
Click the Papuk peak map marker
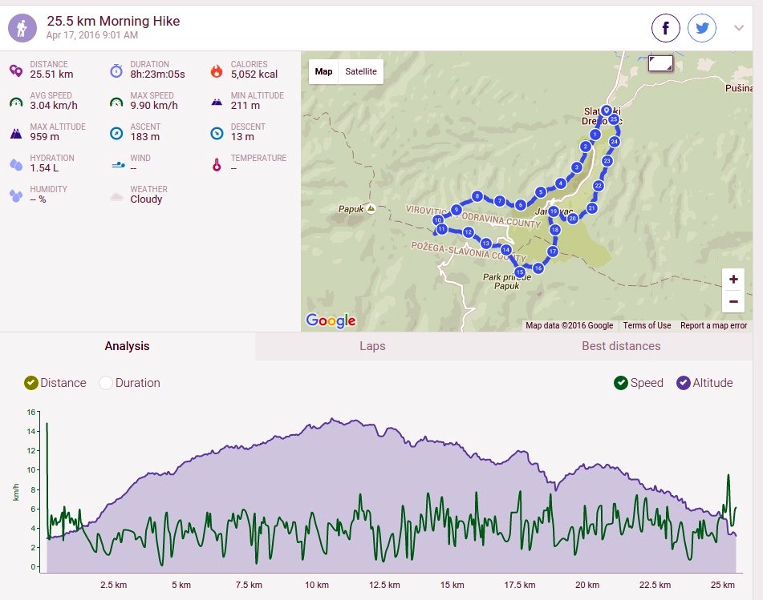tap(371, 208)
